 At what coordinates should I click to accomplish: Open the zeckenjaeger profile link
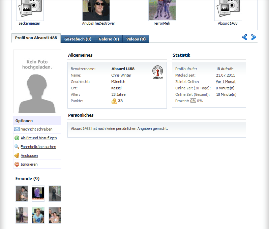(30, 23)
